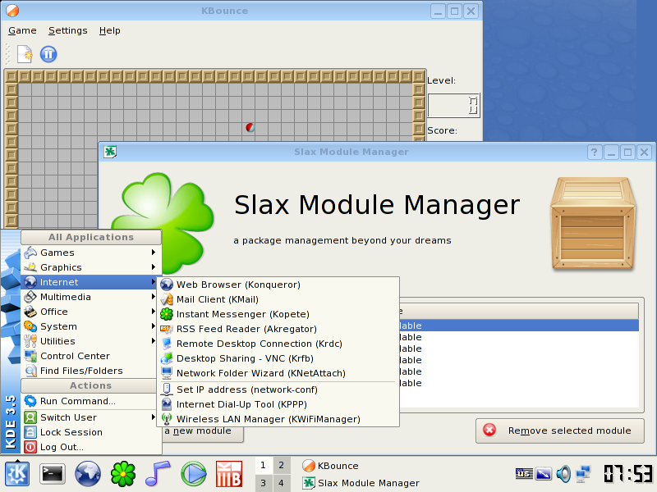
Task: Click the volume speaker tray icon
Action: (x=563, y=474)
